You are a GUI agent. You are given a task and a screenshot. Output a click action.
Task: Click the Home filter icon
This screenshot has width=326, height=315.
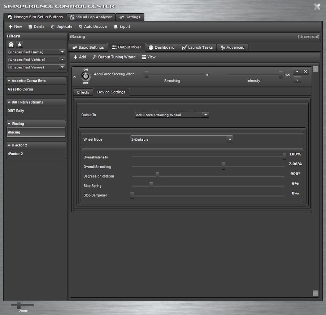[11, 44]
